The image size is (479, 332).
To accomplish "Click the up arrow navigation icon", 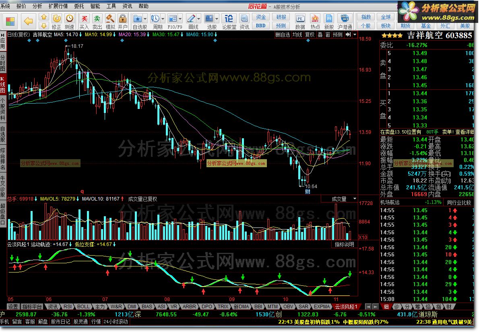I will [x=44, y=17].
